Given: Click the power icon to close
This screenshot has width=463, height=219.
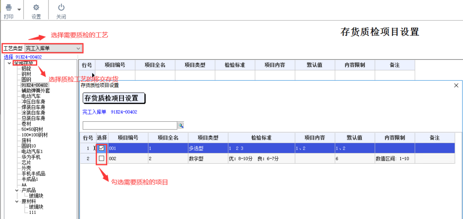Looking at the screenshot, I should click(61, 7).
